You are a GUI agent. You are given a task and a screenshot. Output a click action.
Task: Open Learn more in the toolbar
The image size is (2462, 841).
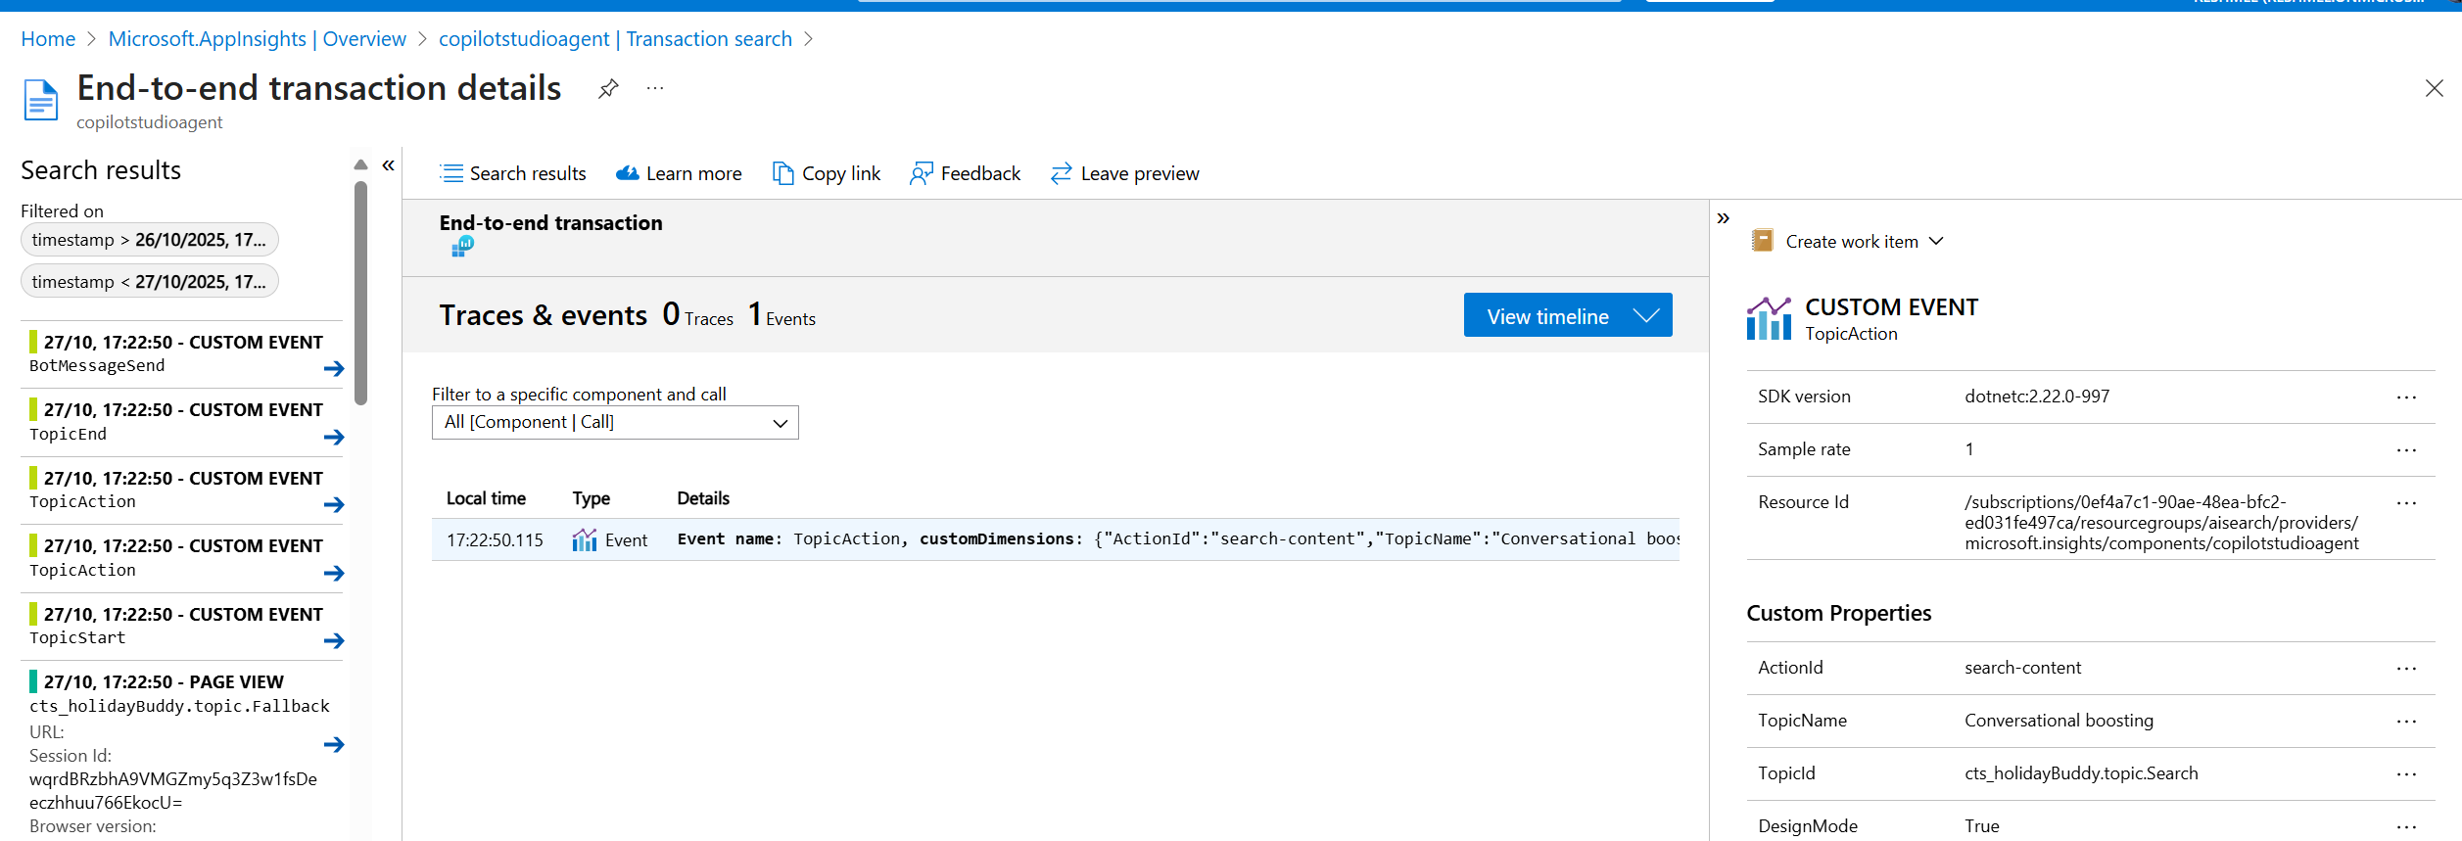pos(679,174)
